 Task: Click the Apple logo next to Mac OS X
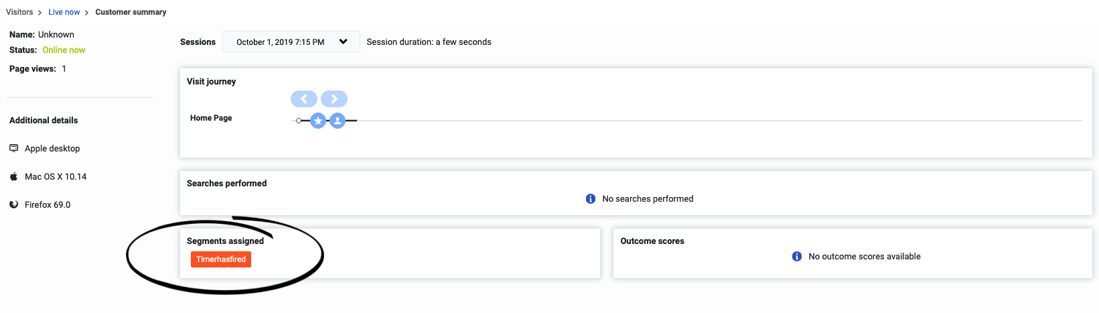click(13, 177)
